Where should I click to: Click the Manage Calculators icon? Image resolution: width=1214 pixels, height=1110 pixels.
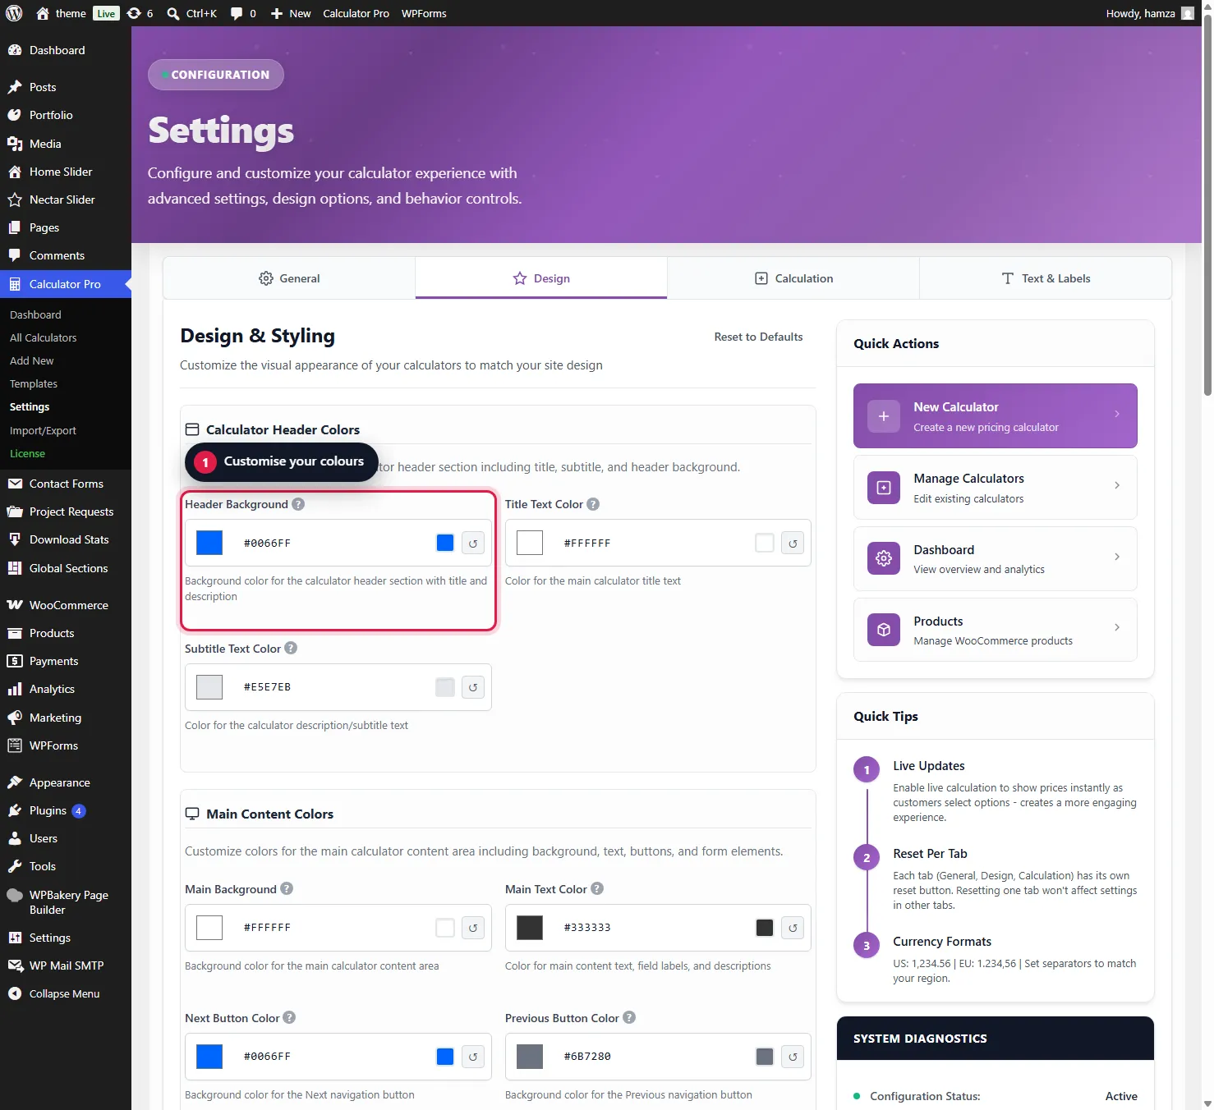click(x=884, y=488)
